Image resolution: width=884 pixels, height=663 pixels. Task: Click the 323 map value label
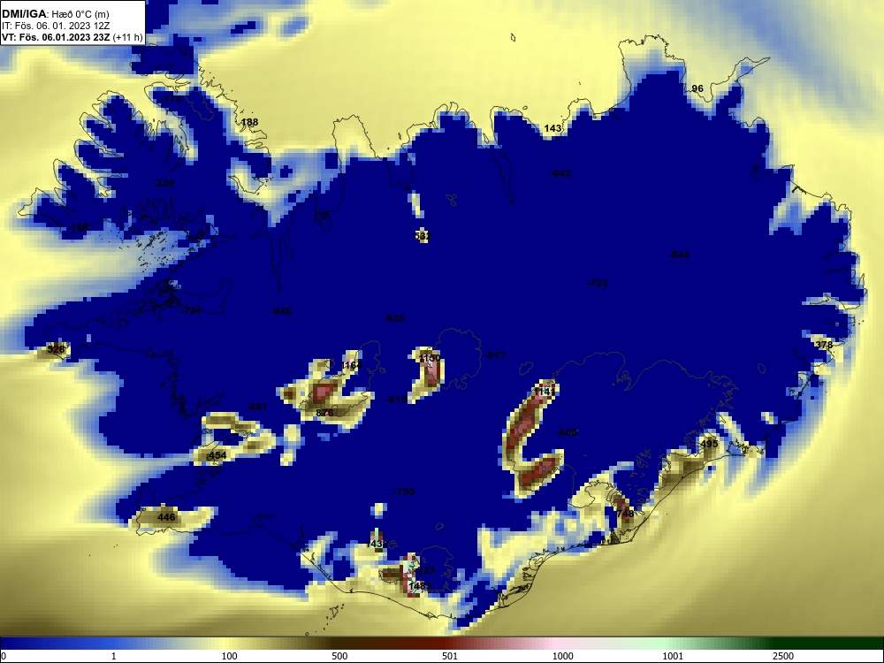tap(426, 570)
